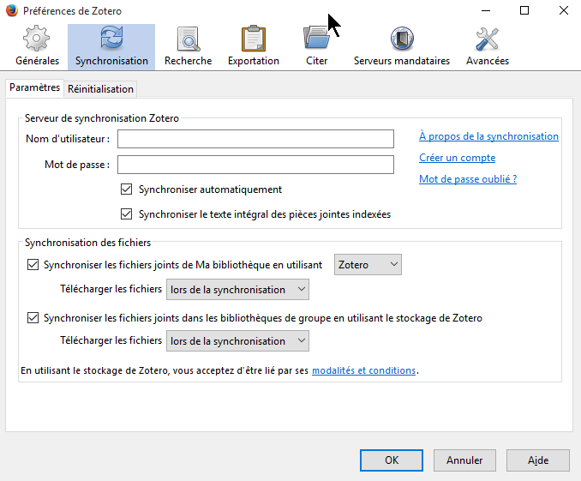Open the Citer preferences pane
This screenshot has width=581, height=481.
pyautogui.click(x=316, y=46)
